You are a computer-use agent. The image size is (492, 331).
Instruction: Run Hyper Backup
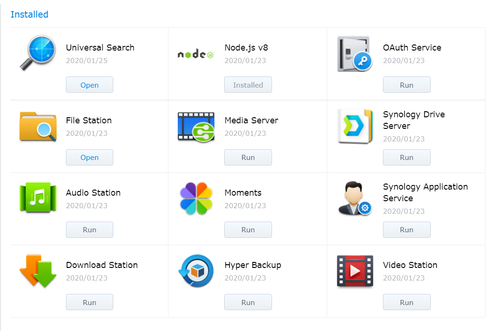[248, 302]
